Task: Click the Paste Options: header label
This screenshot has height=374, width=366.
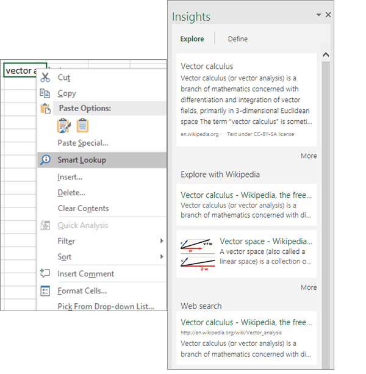Action: pyautogui.click(x=85, y=108)
